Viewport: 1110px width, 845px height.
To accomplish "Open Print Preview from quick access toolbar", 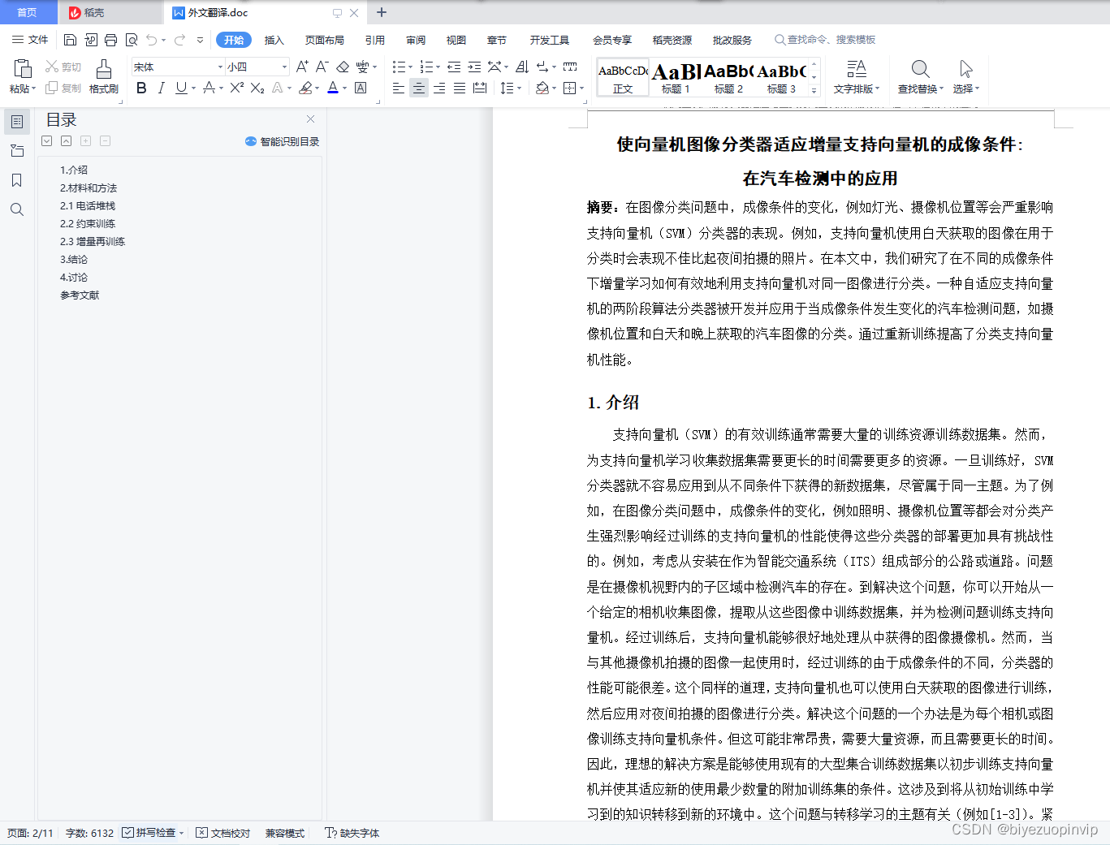I will click(x=132, y=40).
